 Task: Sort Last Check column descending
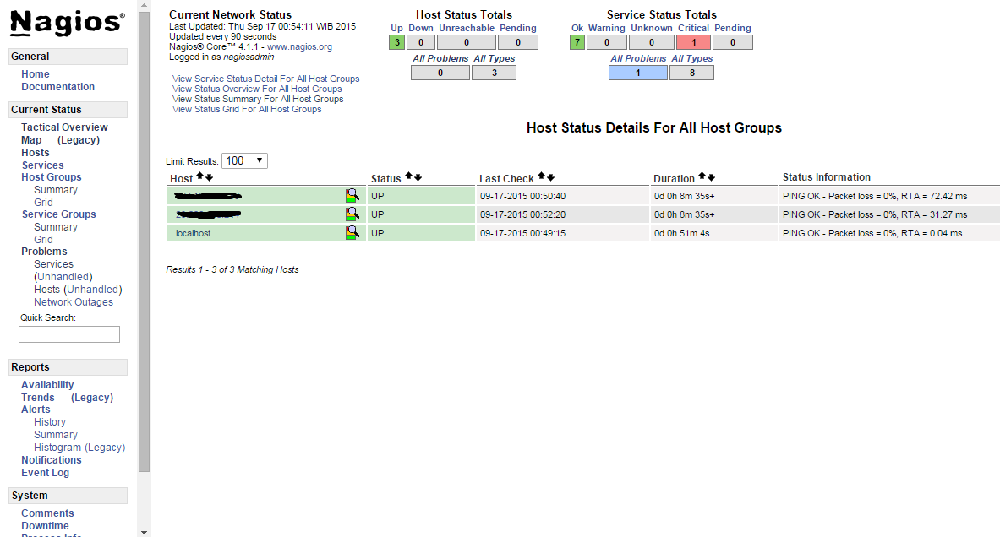(551, 177)
